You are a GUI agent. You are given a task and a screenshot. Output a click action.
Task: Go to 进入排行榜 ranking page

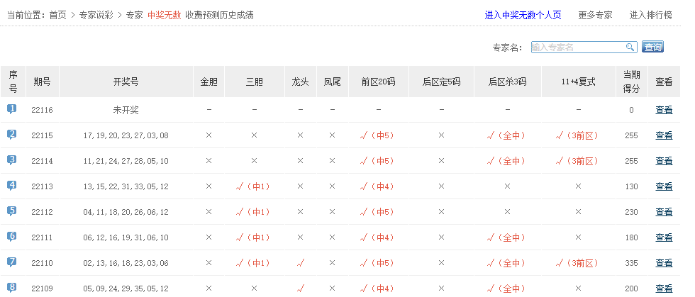point(650,15)
